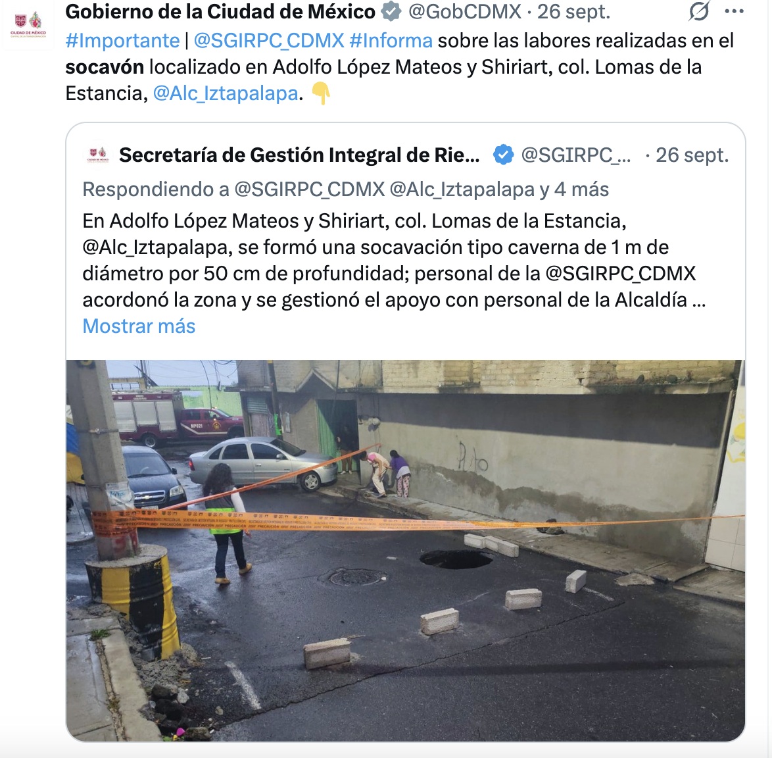772x758 pixels.
Task: Open the Grok slash-circle icon
Action: pyautogui.click(x=698, y=11)
